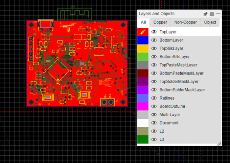Hide the TopSolderMaskLayer eye icon

click(x=154, y=82)
